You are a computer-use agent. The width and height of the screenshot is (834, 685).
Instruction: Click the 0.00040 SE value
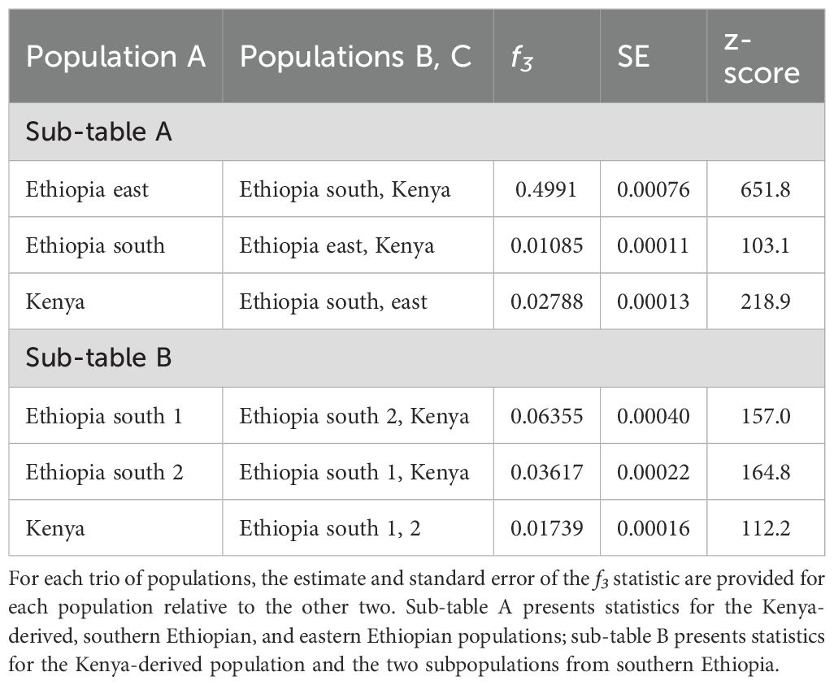pyautogui.click(x=653, y=416)
